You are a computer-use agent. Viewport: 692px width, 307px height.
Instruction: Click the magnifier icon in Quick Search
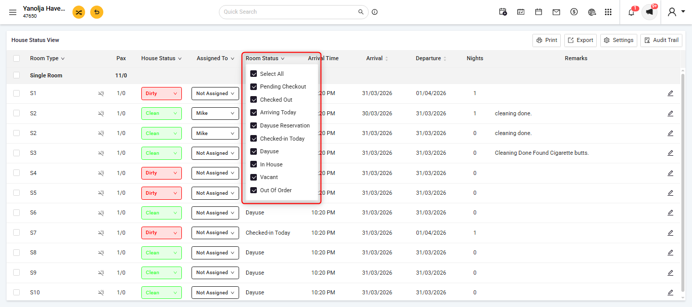point(361,12)
